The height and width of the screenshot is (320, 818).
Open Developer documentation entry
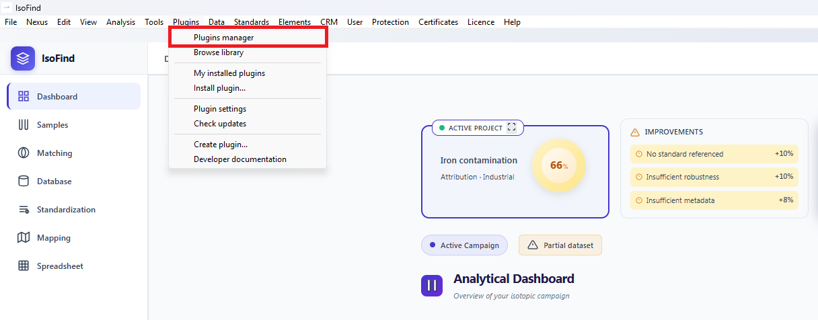tap(248, 159)
